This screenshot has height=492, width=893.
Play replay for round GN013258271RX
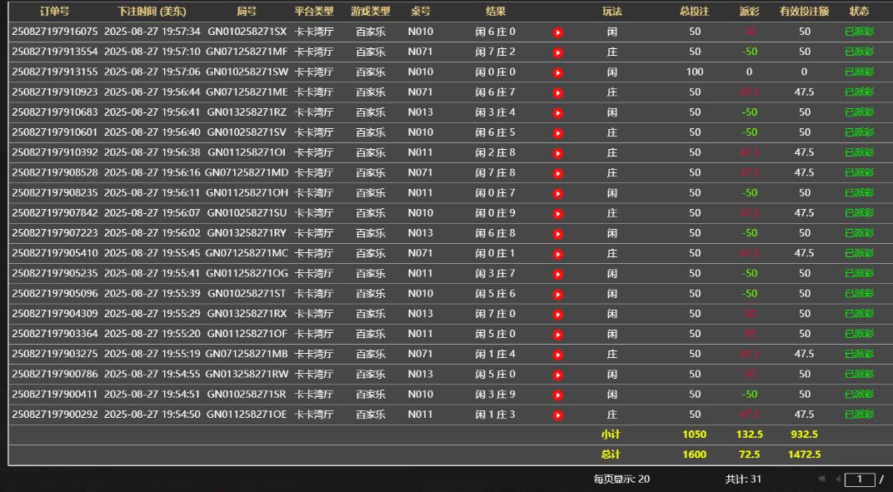pyautogui.click(x=558, y=315)
